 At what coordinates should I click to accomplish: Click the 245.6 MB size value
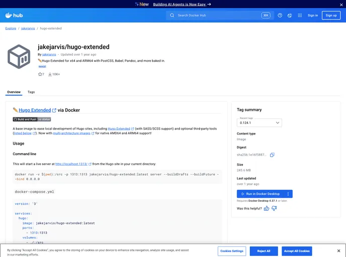click(x=243, y=170)
